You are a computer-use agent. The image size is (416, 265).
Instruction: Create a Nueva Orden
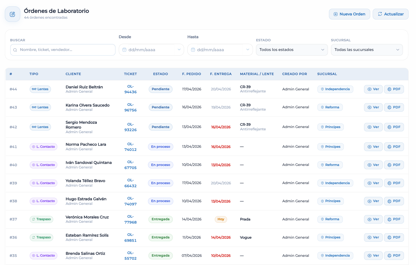(x=349, y=14)
